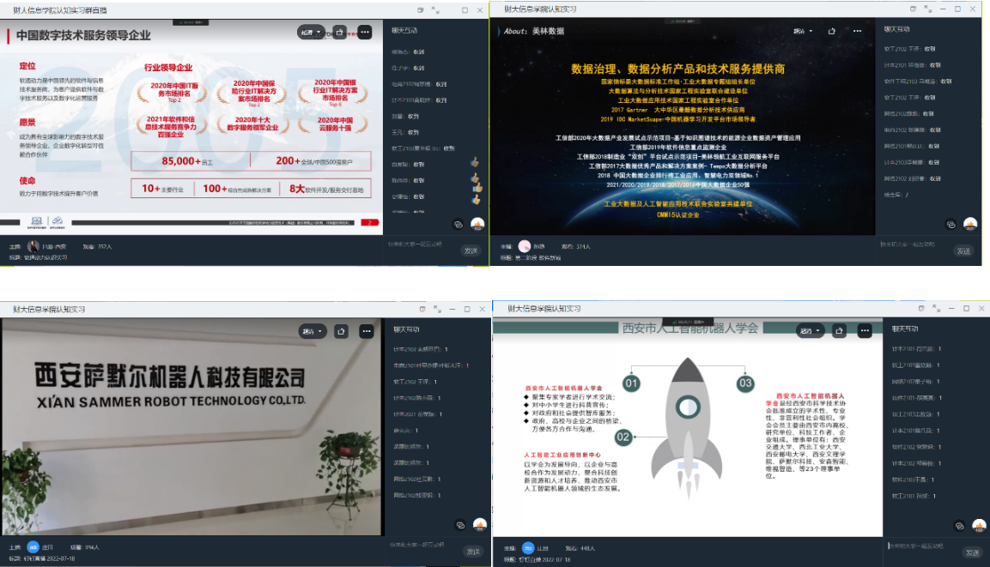The image size is (990, 567).
Task: Click 发送 button in Sammer Robot window
Action: (473, 552)
